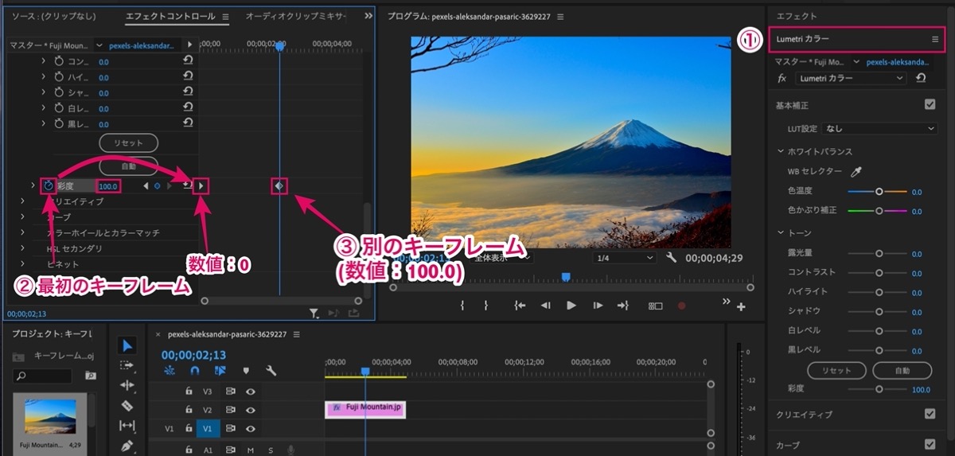This screenshot has height=456, width=955.
Task: Click リセット button in Effect Controls
Action: coord(128,143)
